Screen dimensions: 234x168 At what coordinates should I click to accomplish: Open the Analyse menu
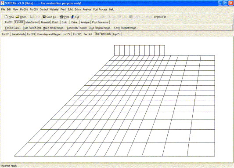coord(87,9)
